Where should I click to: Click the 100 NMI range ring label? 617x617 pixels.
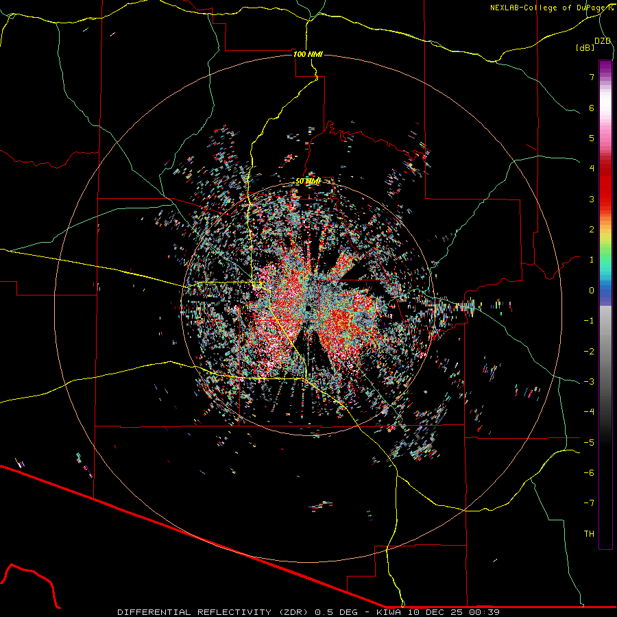pyautogui.click(x=308, y=54)
